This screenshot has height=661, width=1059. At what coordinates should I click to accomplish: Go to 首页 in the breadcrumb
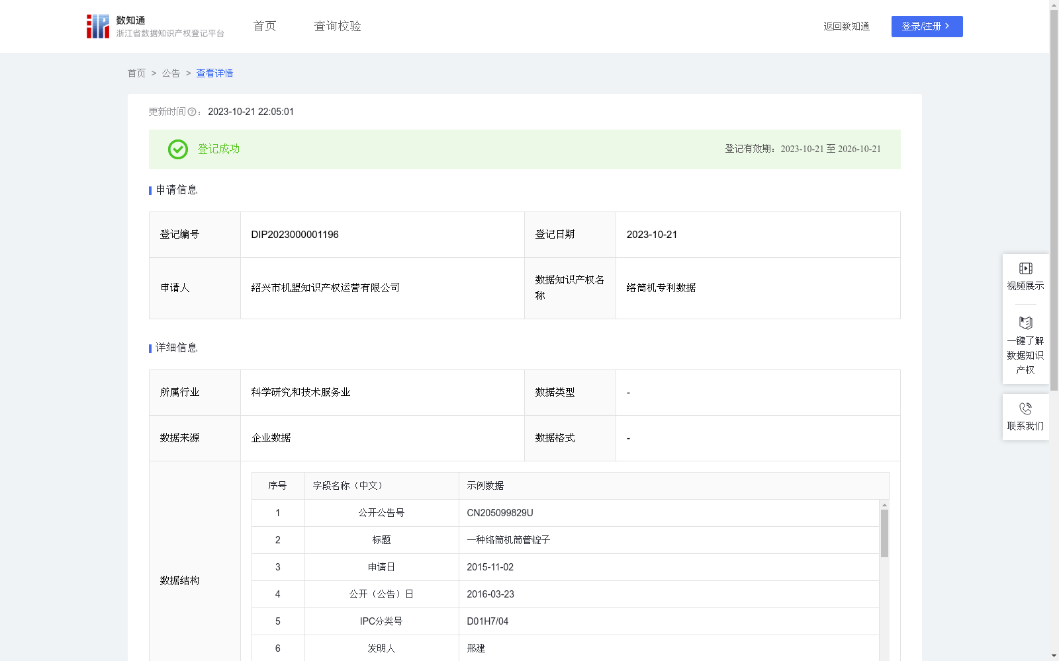136,73
